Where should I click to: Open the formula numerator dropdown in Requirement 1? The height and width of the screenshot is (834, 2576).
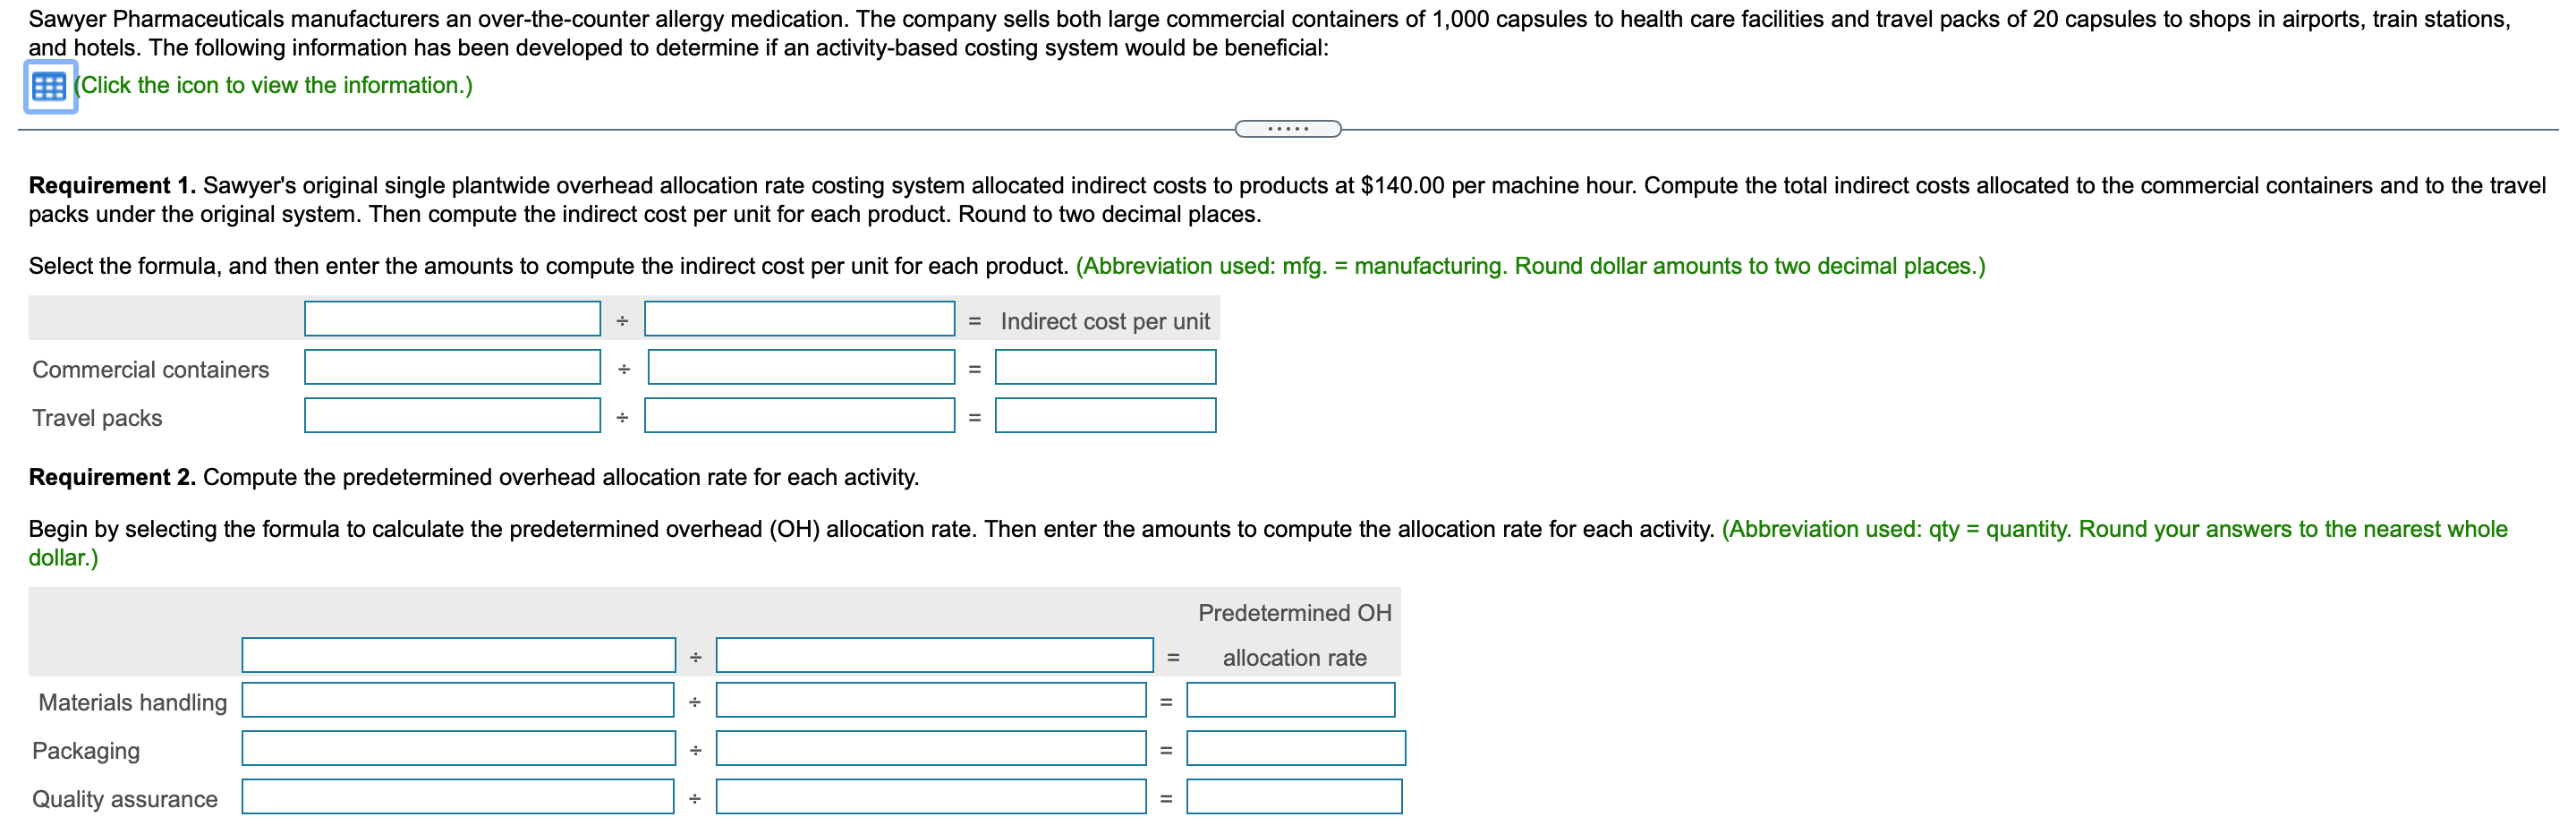tap(451, 319)
